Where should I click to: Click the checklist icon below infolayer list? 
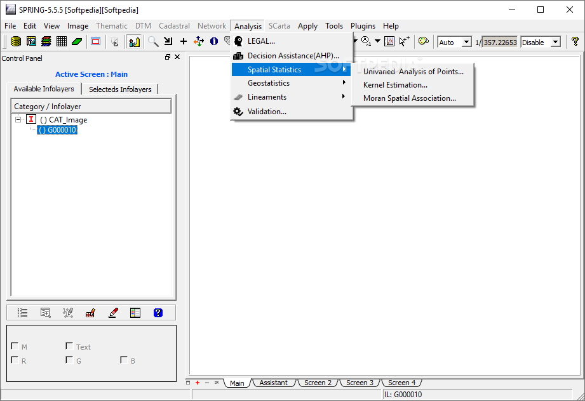(22, 313)
